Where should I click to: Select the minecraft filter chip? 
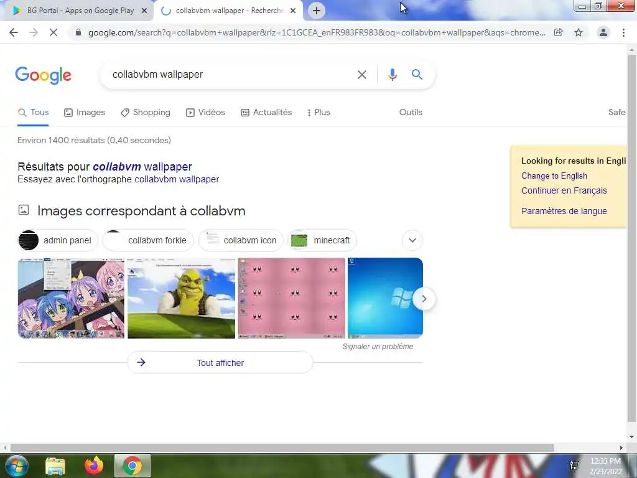click(322, 240)
